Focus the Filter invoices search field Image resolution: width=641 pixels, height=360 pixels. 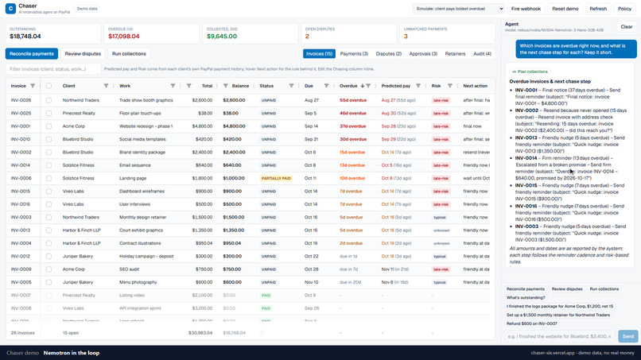53,69
